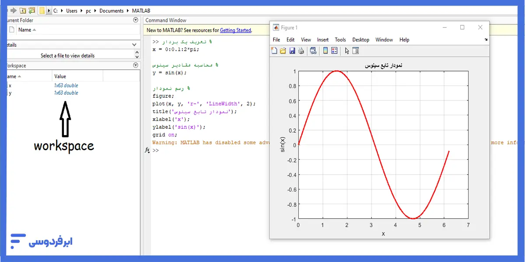The height and width of the screenshot is (262, 525).
Task: Click the up-one-level folder icon
Action: [23, 10]
